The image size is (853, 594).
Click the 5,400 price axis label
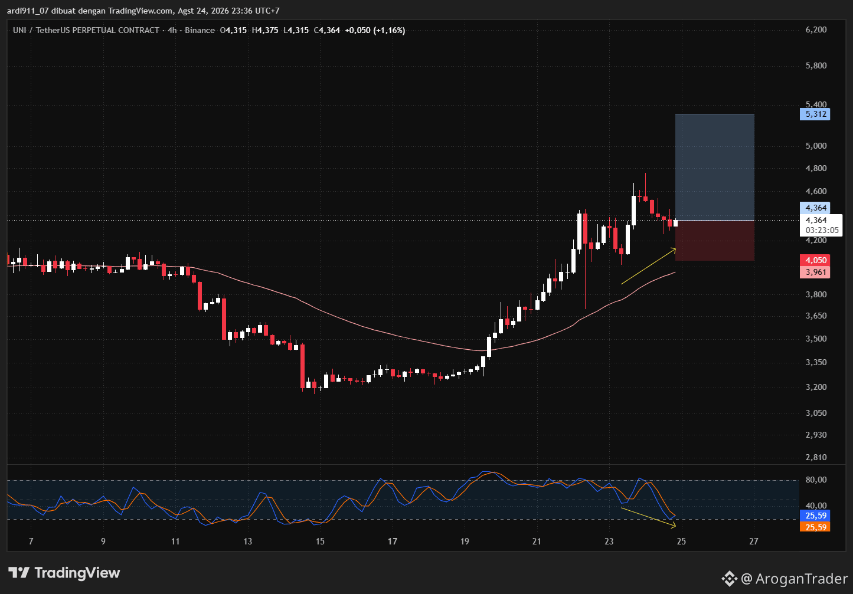tap(816, 104)
